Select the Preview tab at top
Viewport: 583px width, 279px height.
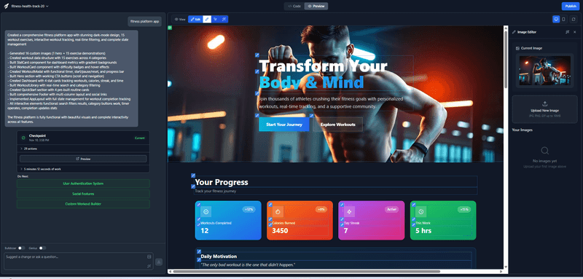point(316,7)
